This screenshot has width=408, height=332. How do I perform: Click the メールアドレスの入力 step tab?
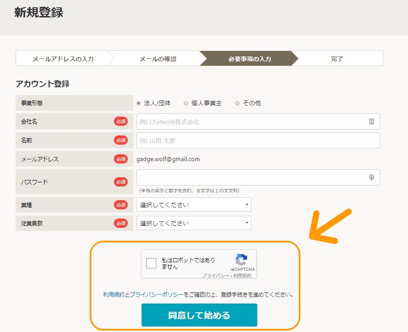click(63, 59)
